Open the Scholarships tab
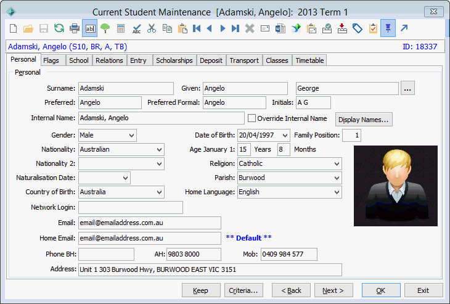Viewport: 450px width, 304px height. tap(174, 60)
